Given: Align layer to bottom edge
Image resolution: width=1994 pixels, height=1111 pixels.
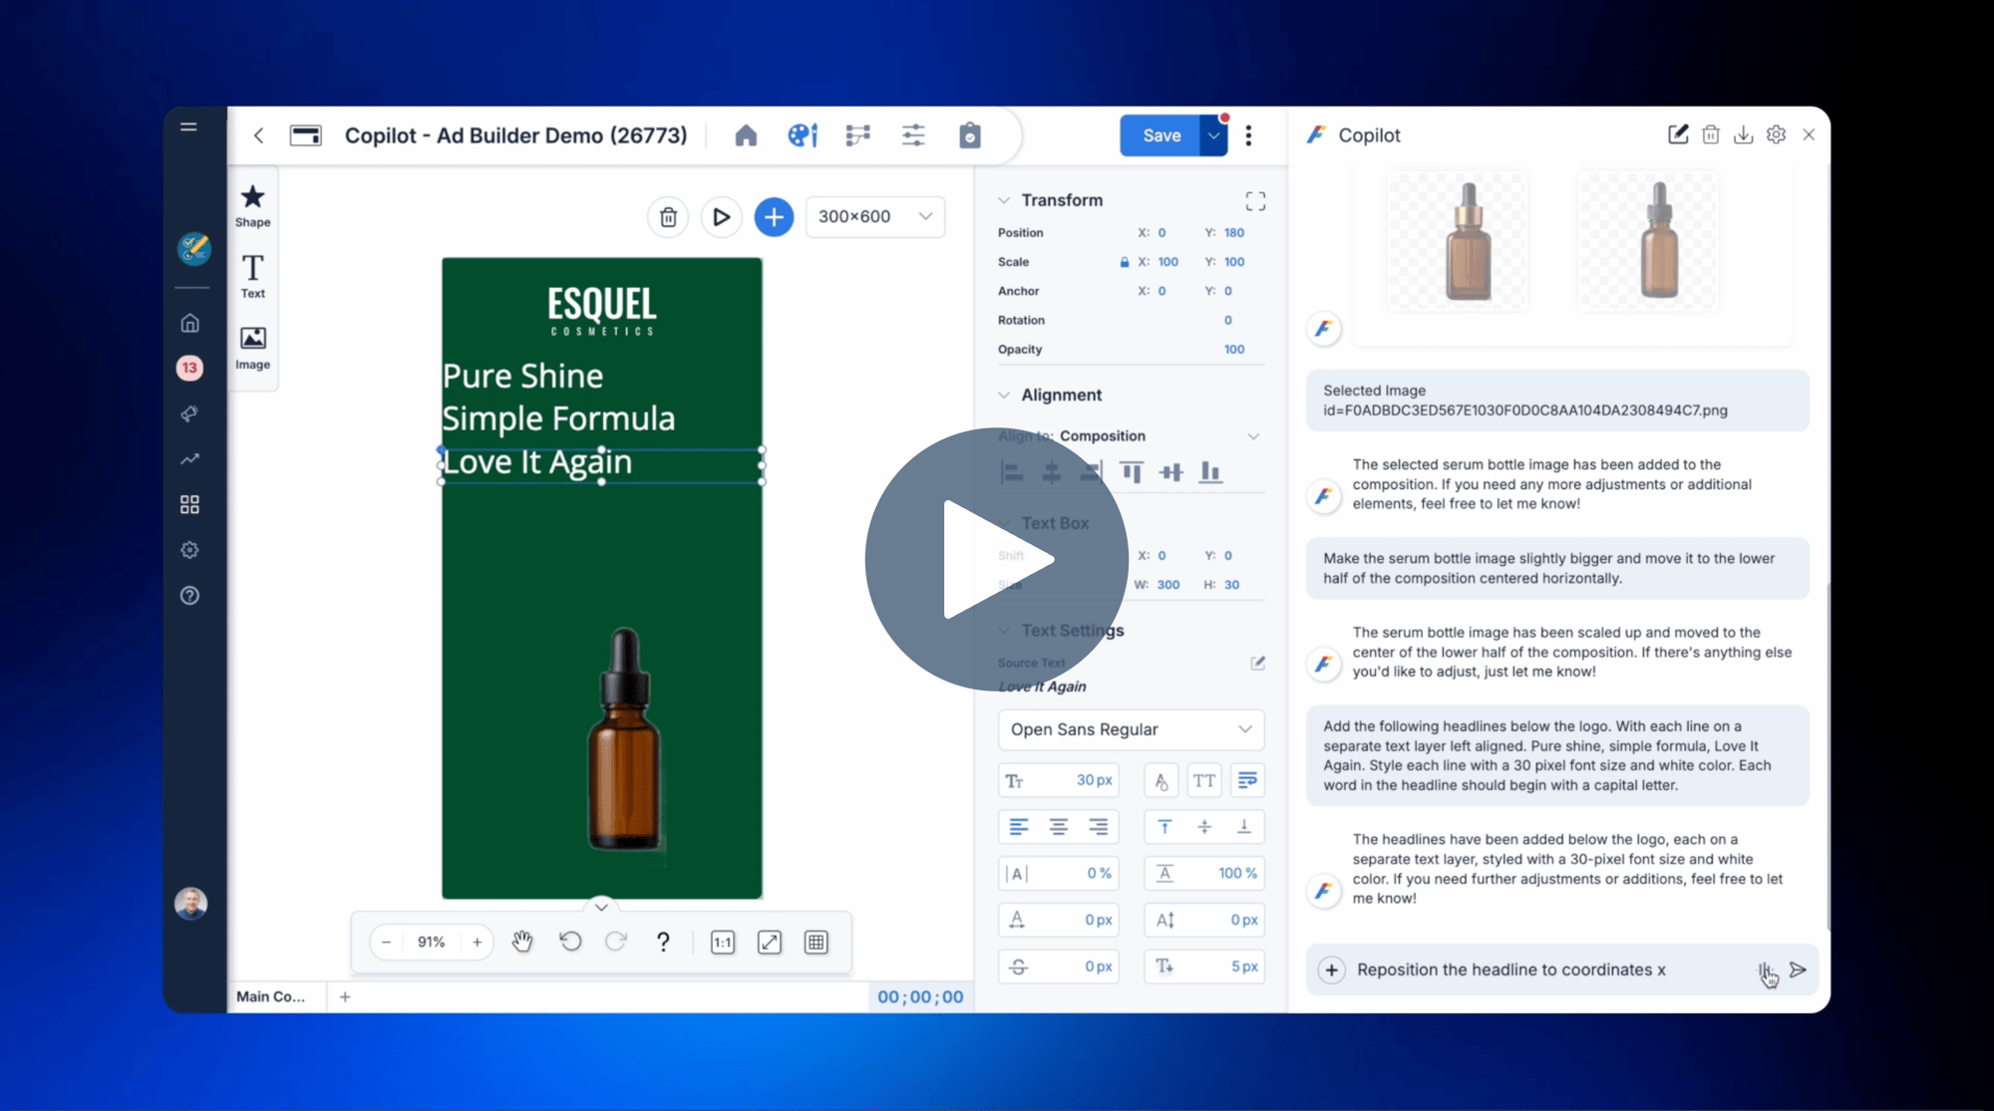Looking at the screenshot, I should point(1210,471).
